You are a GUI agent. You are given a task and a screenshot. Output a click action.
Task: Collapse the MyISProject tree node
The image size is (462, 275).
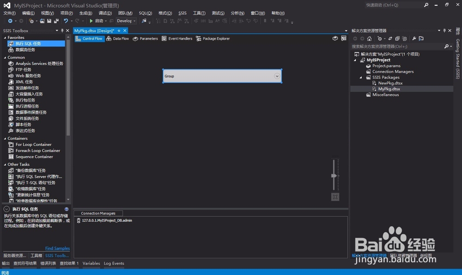tap(355, 60)
